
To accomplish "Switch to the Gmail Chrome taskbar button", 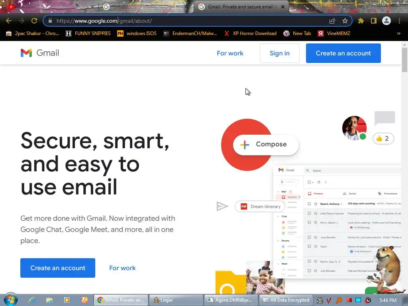I will coord(121,300).
